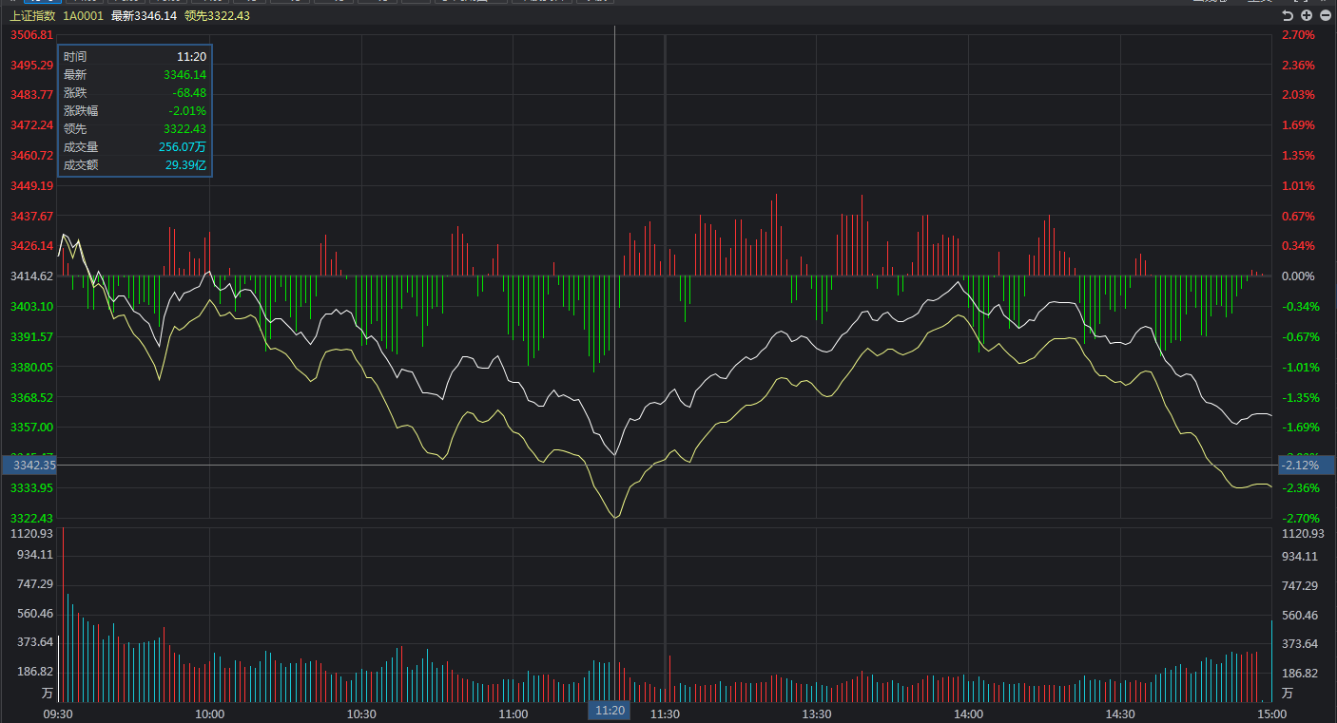
Task: Zoom out with the minus circle icon
Action: (x=1325, y=16)
